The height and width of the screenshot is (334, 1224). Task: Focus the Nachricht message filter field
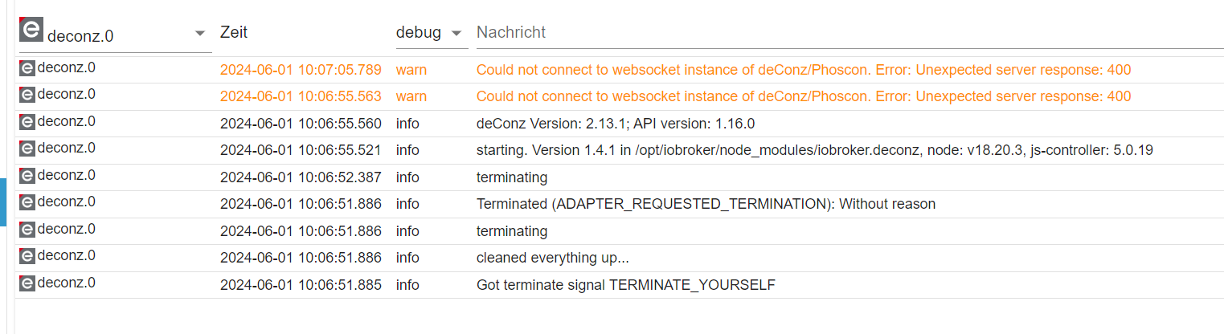pyautogui.click(x=850, y=32)
